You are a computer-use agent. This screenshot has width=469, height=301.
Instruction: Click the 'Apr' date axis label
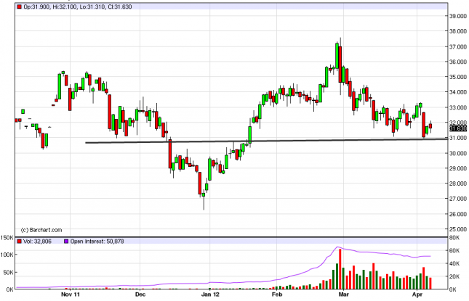417,294
